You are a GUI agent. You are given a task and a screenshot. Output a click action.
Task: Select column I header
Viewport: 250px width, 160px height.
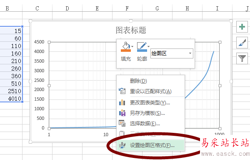pos(217,8)
